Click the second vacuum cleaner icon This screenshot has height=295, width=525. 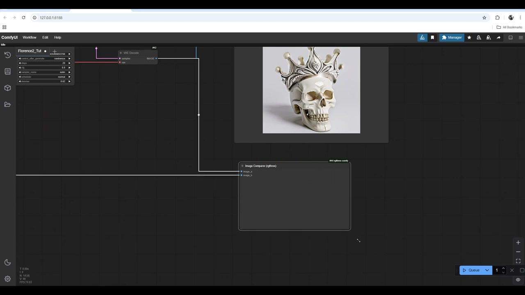488,37
